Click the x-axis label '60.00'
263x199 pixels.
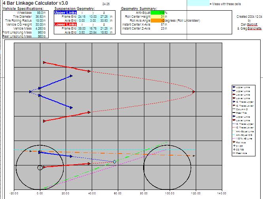[117, 193]
